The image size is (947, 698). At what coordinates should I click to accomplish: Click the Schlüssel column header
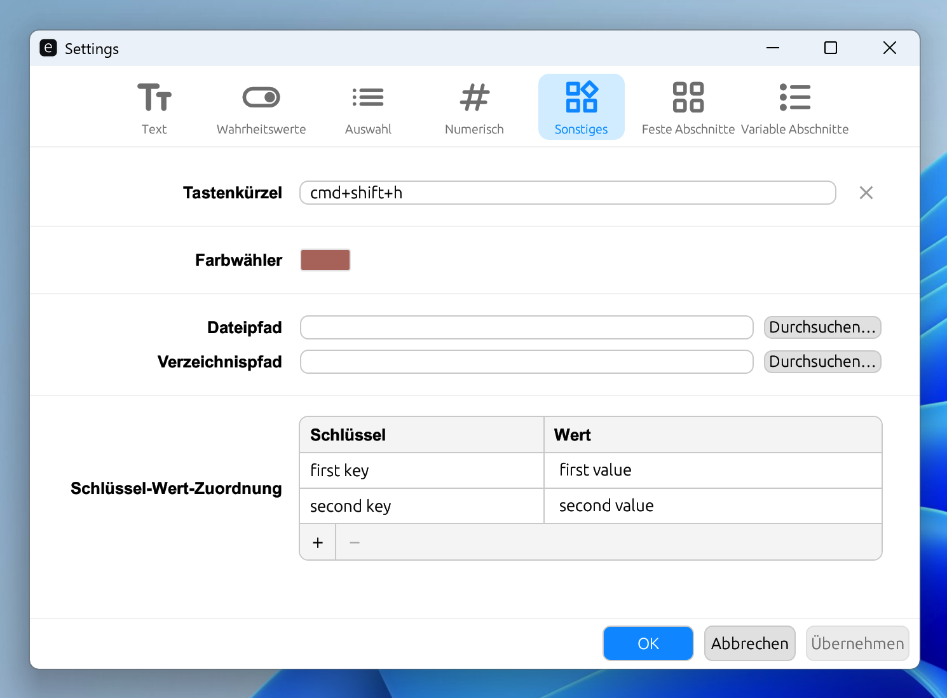422,435
